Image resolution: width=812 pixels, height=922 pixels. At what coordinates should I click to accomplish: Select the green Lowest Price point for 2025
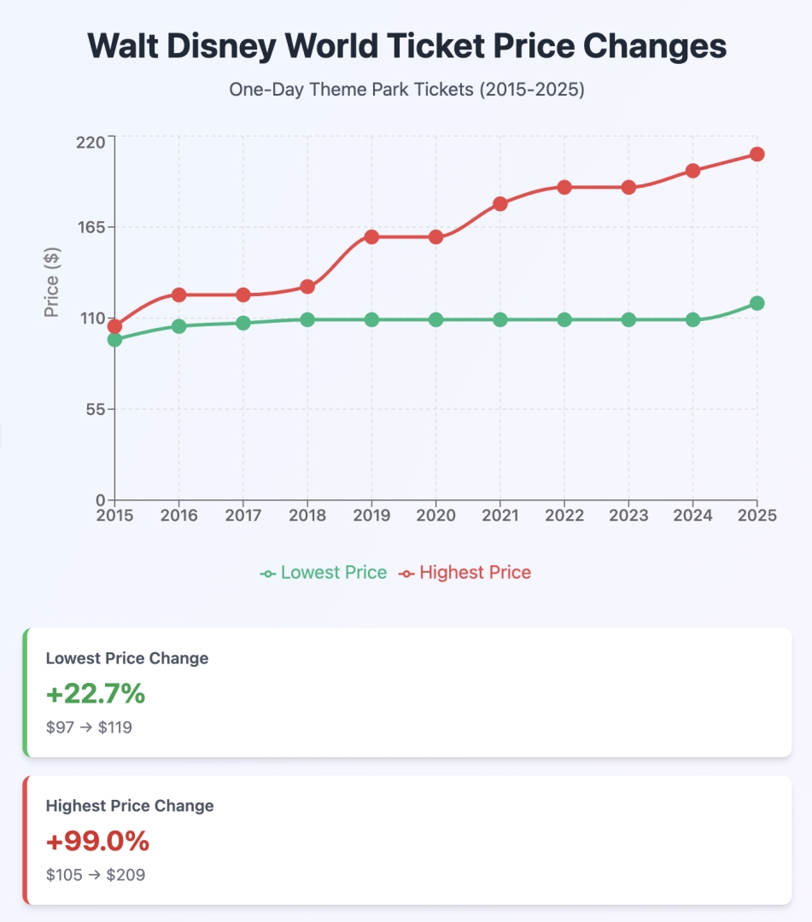point(757,303)
